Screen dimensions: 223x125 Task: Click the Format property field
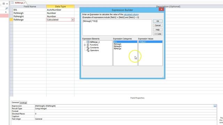(x=126, y=111)
